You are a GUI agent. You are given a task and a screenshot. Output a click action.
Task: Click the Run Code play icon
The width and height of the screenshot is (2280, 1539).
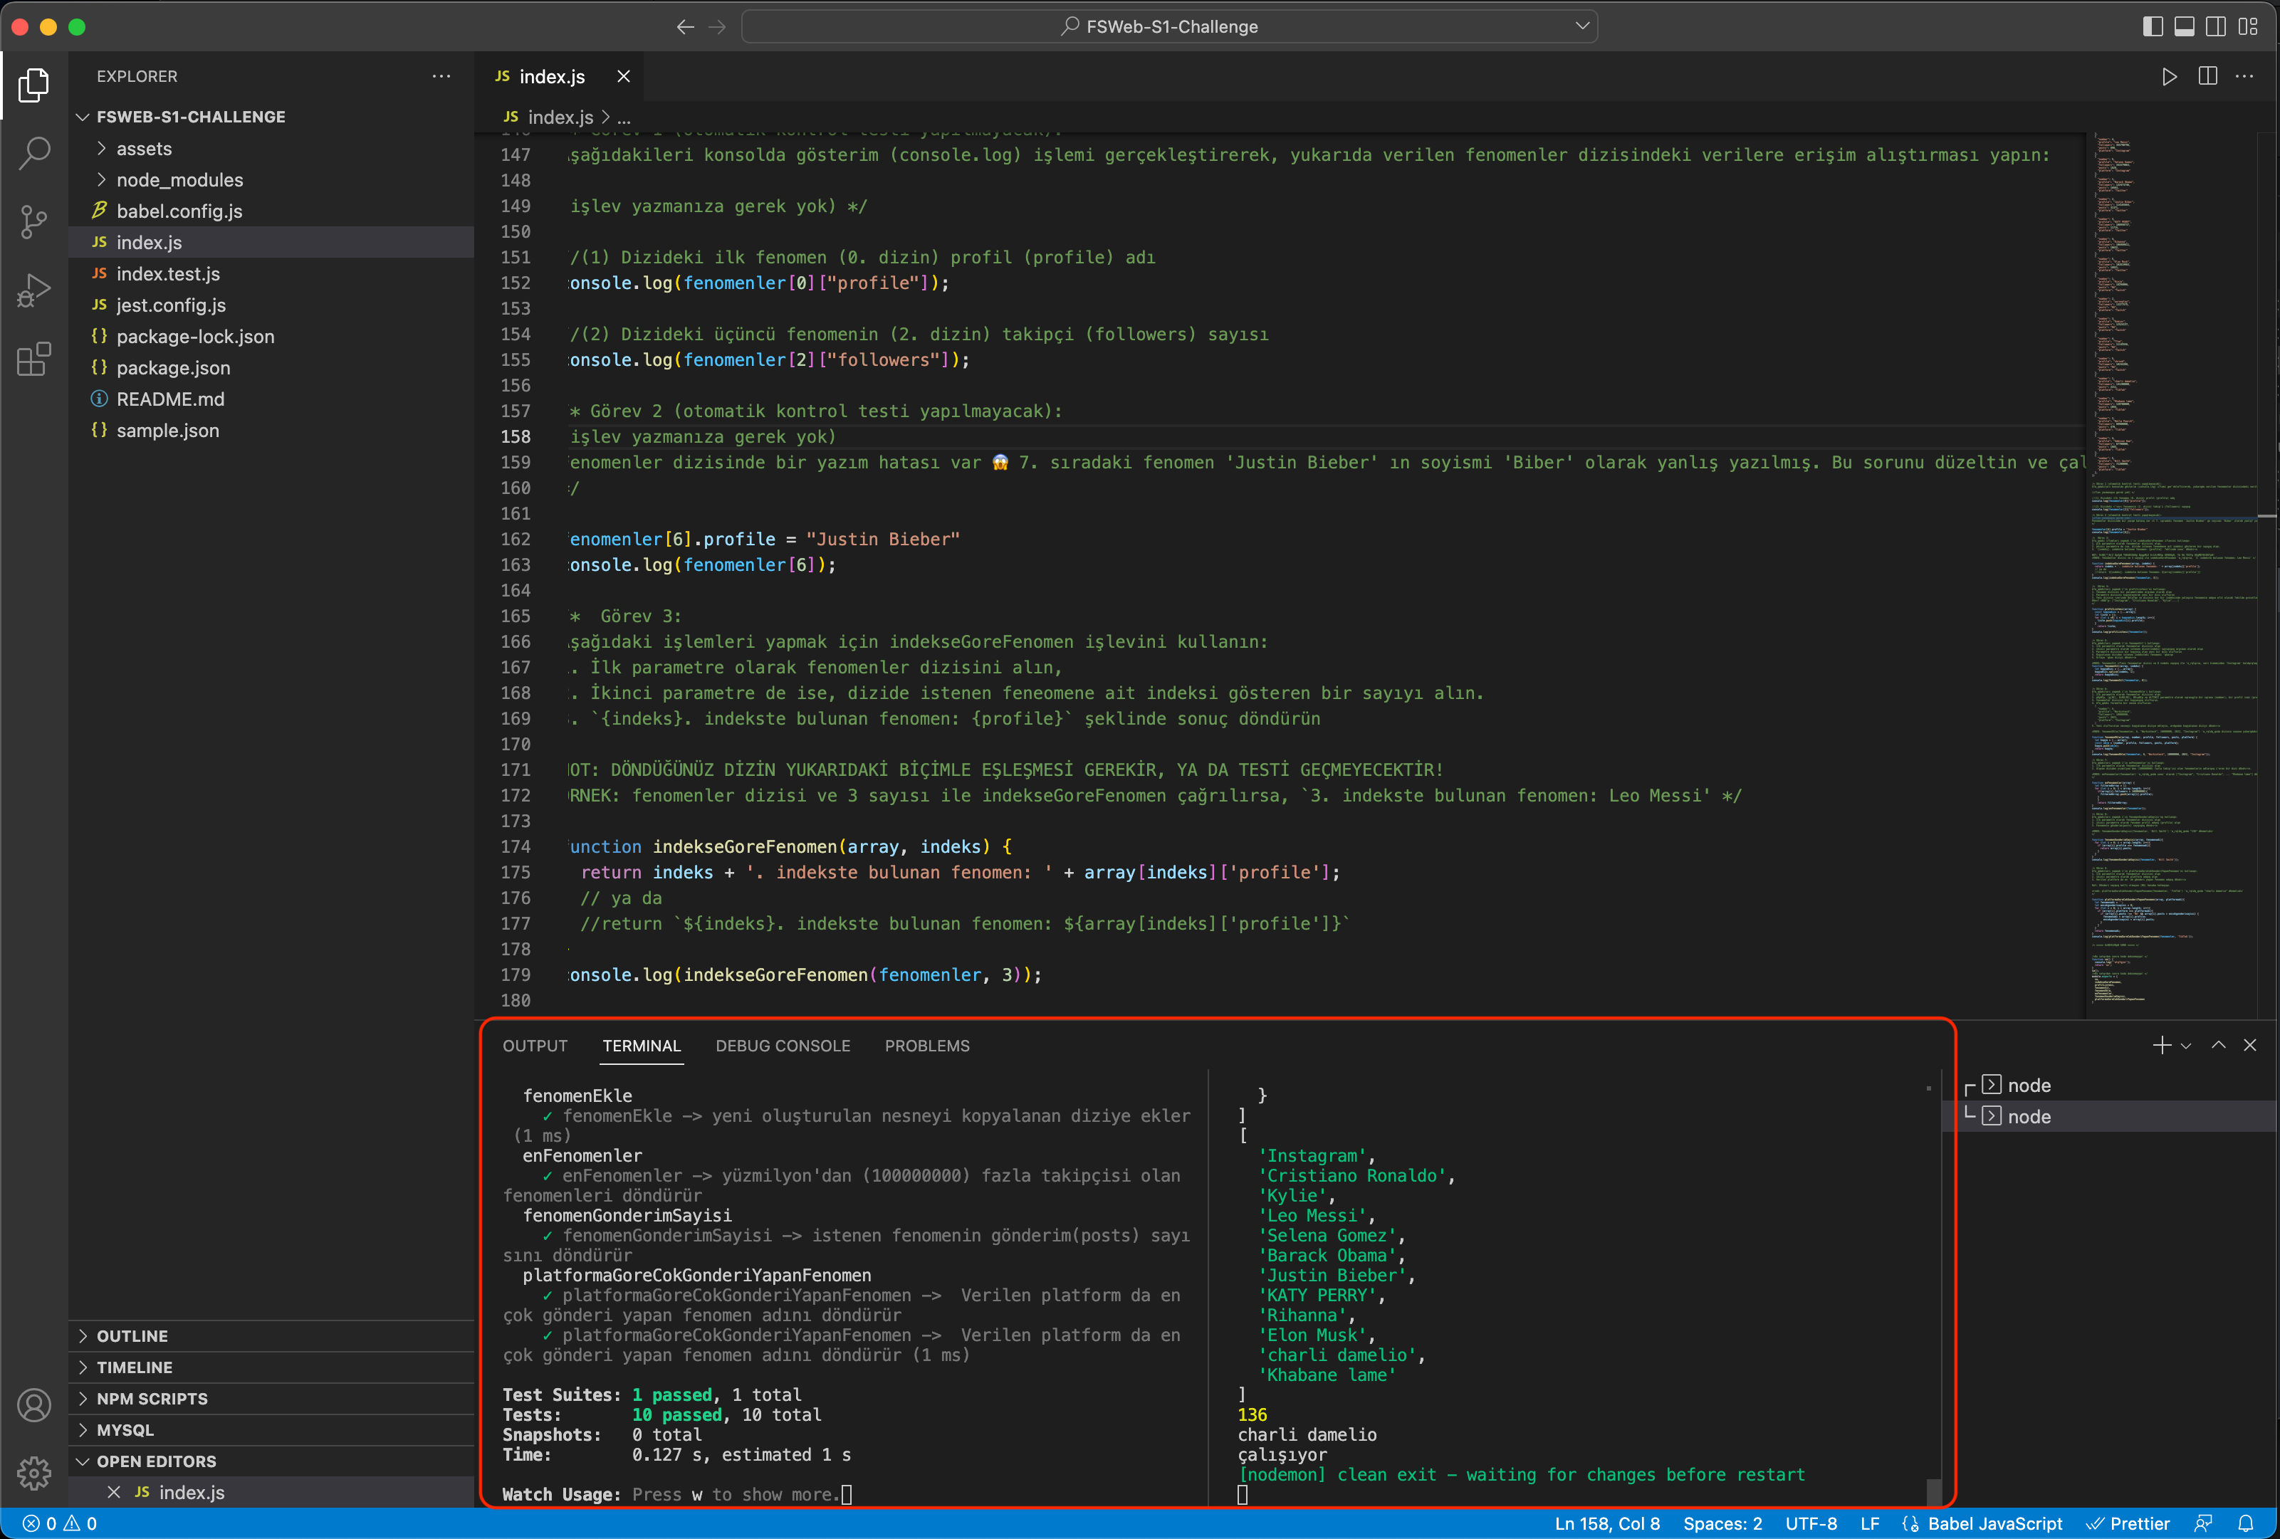pos(2169,76)
